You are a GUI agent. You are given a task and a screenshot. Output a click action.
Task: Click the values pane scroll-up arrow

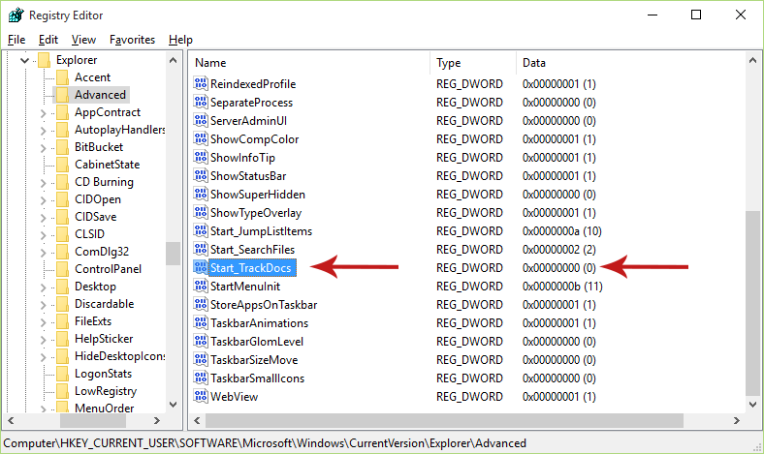click(x=752, y=60)
